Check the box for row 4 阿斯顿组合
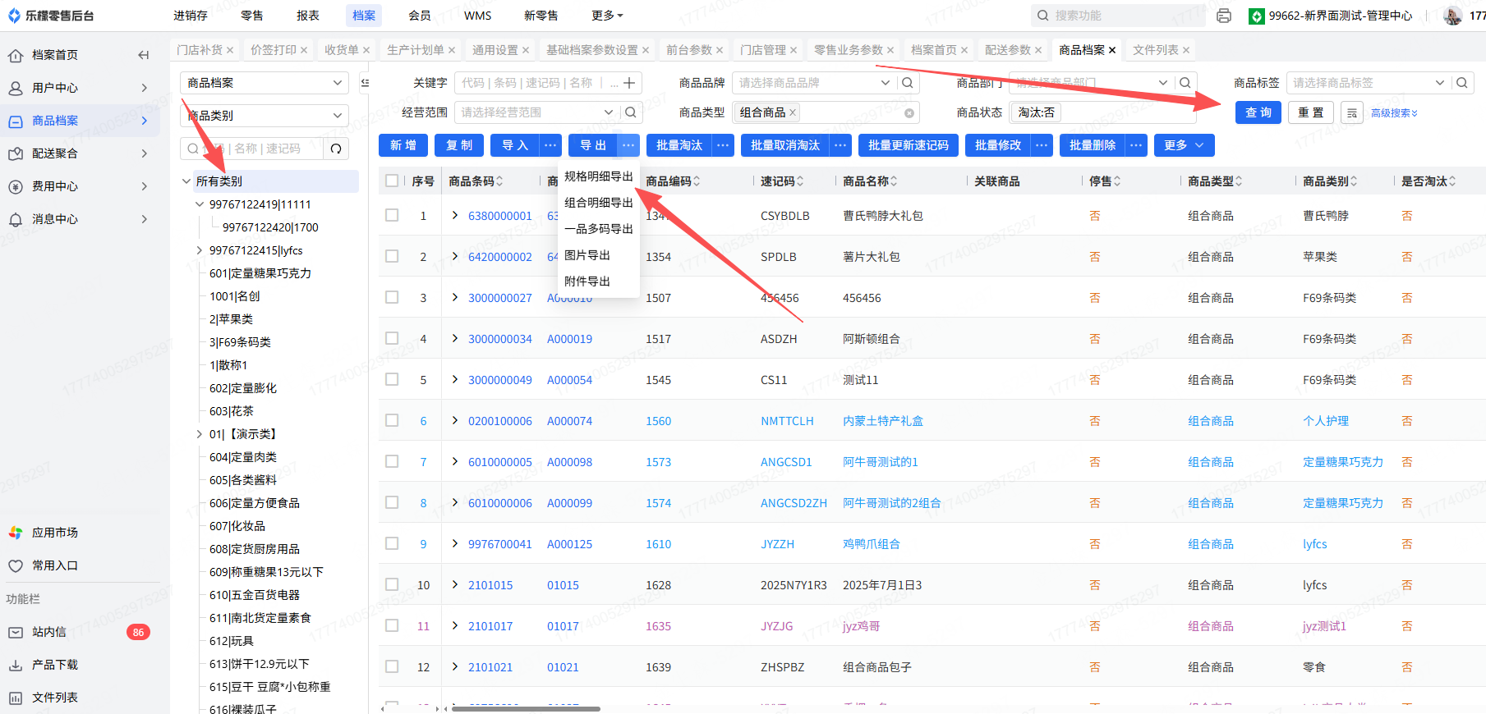 [x=392, y=338]
